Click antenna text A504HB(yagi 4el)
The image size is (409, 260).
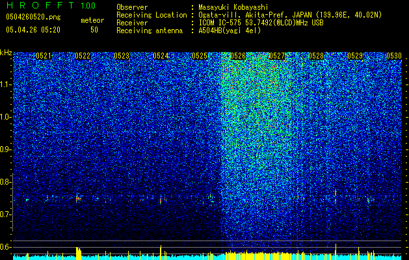point(230,31)
